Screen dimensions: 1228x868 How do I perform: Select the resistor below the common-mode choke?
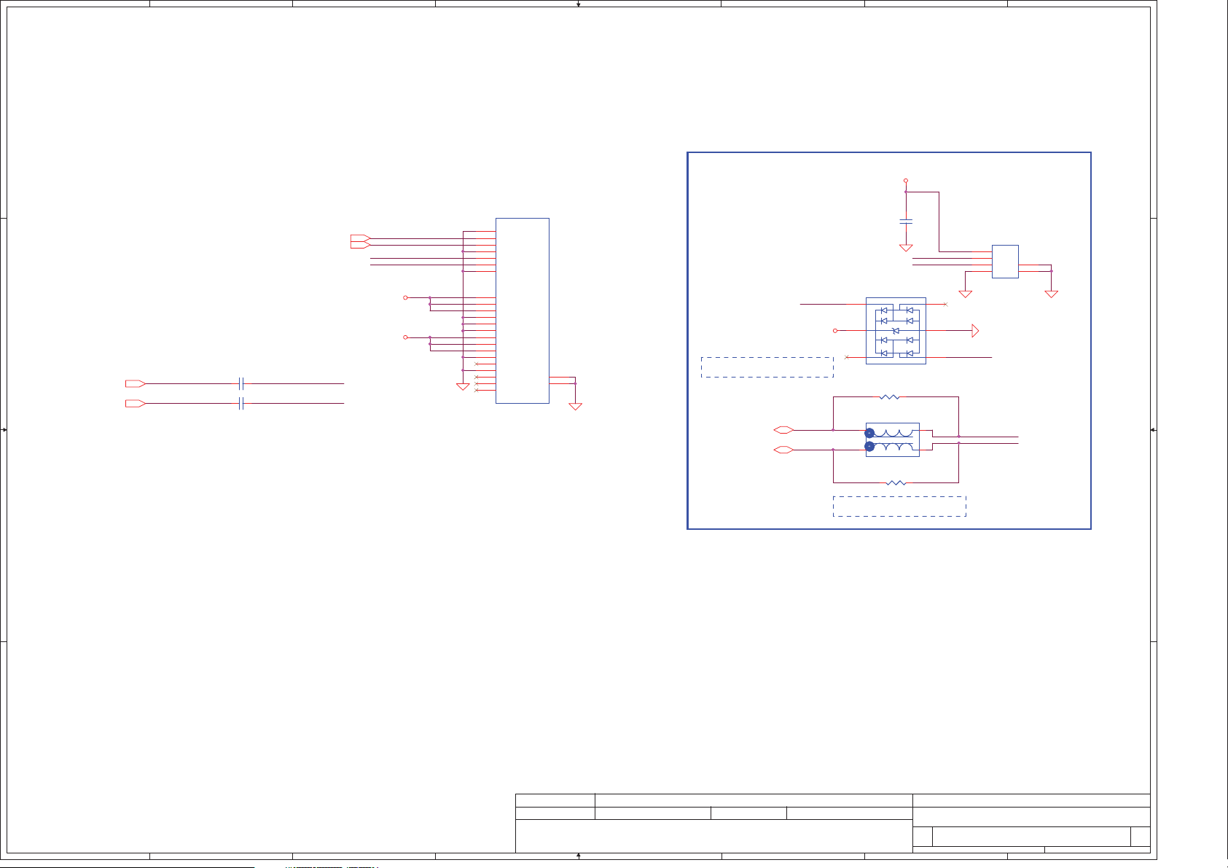pos(897,482)
